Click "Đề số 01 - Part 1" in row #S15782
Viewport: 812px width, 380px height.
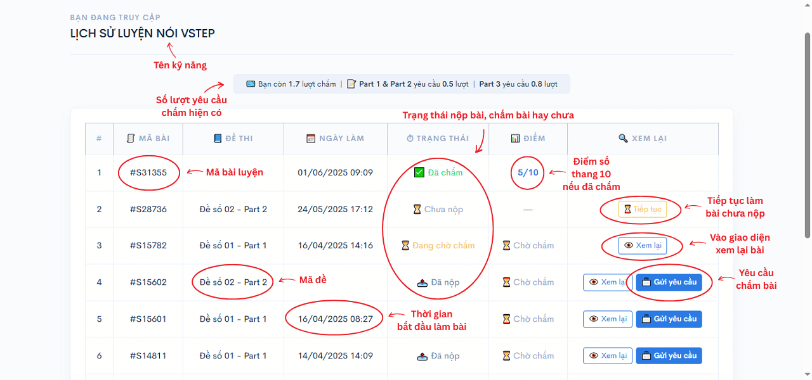[233, 245]
